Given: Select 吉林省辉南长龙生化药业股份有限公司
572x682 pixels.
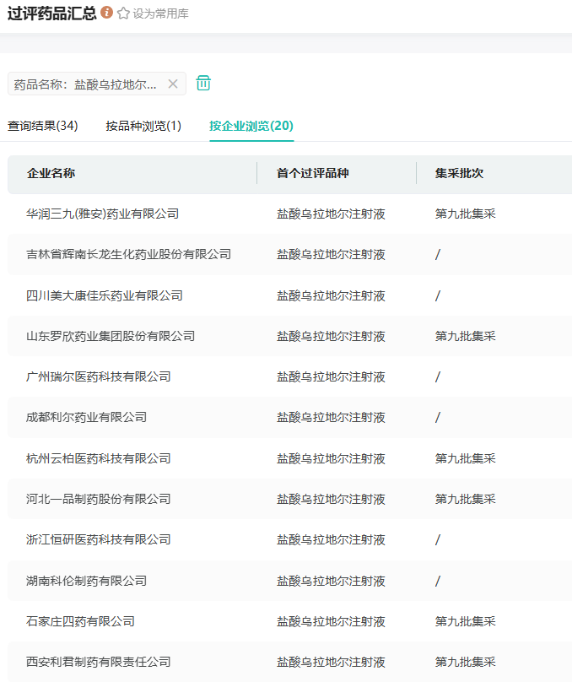Looking at the screenshot, I should [129, 255].
